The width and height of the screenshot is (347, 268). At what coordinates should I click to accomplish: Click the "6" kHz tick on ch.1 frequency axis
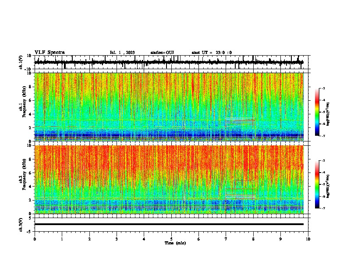pos(31,100)
